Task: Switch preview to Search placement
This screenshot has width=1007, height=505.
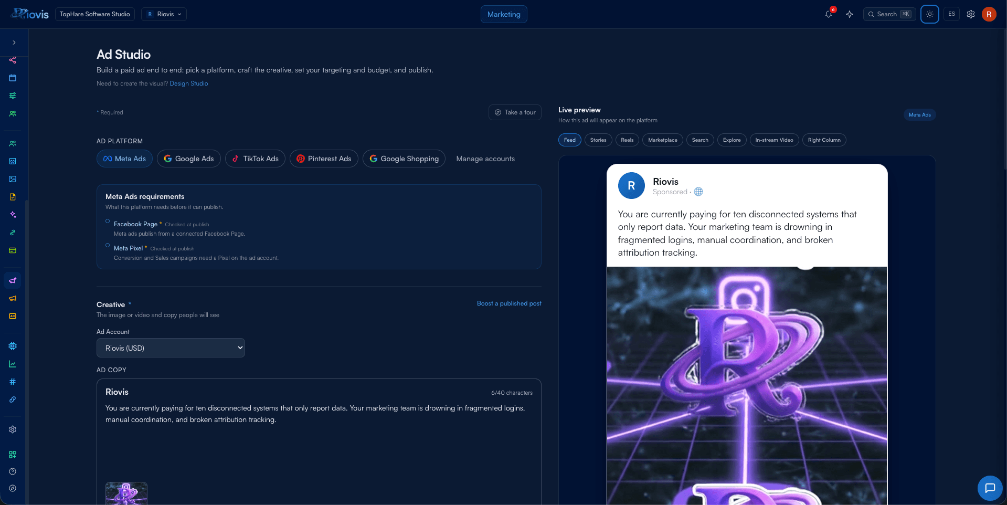Action: [x=700, y=140]
